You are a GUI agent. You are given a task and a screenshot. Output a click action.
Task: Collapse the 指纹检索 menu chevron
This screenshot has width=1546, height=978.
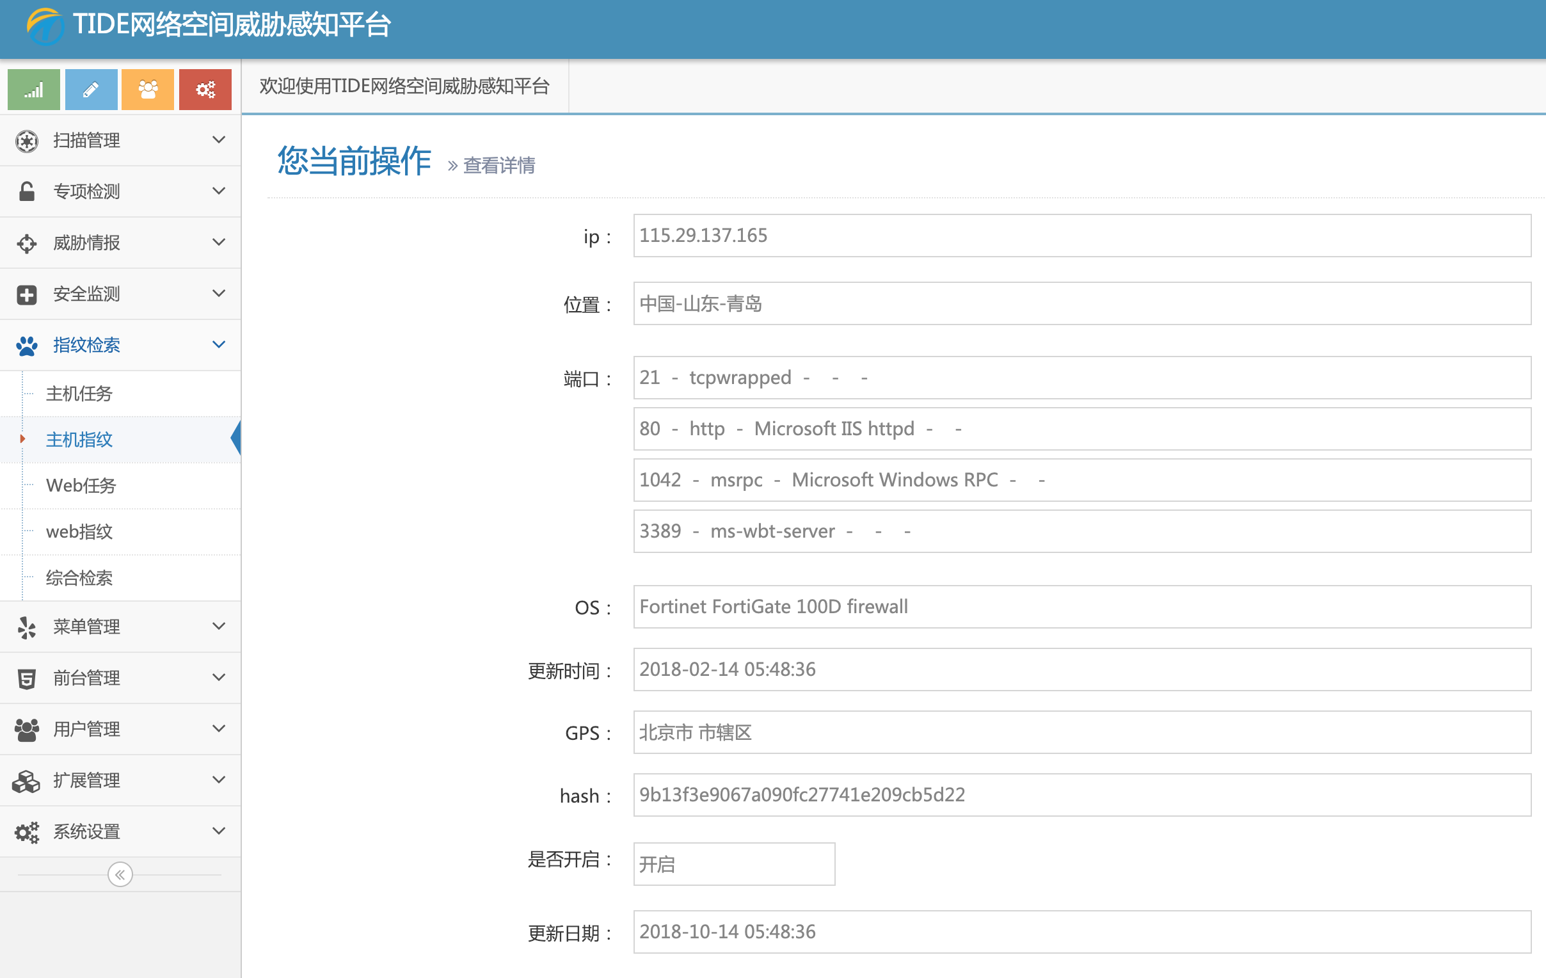pos(218,345)
